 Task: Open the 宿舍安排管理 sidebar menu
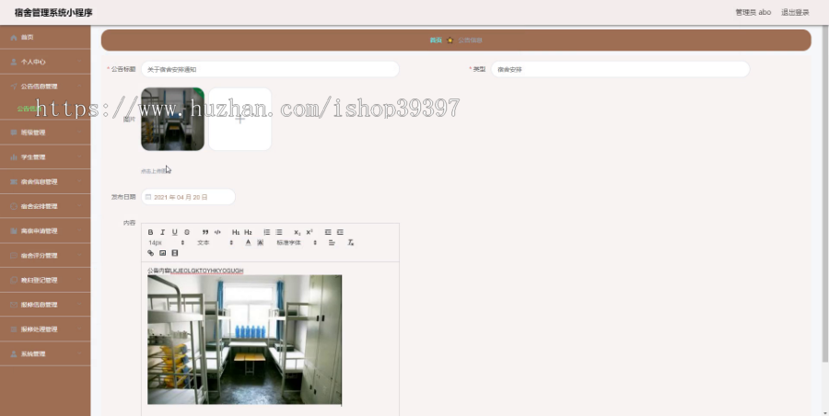click(x=45, y=206)
